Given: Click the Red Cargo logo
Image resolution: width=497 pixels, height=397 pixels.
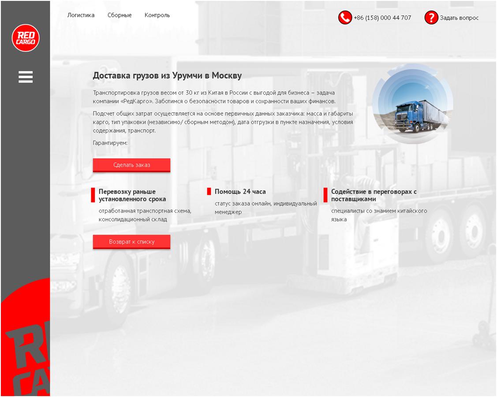Looking at the screenshot, I should [26, 38].
